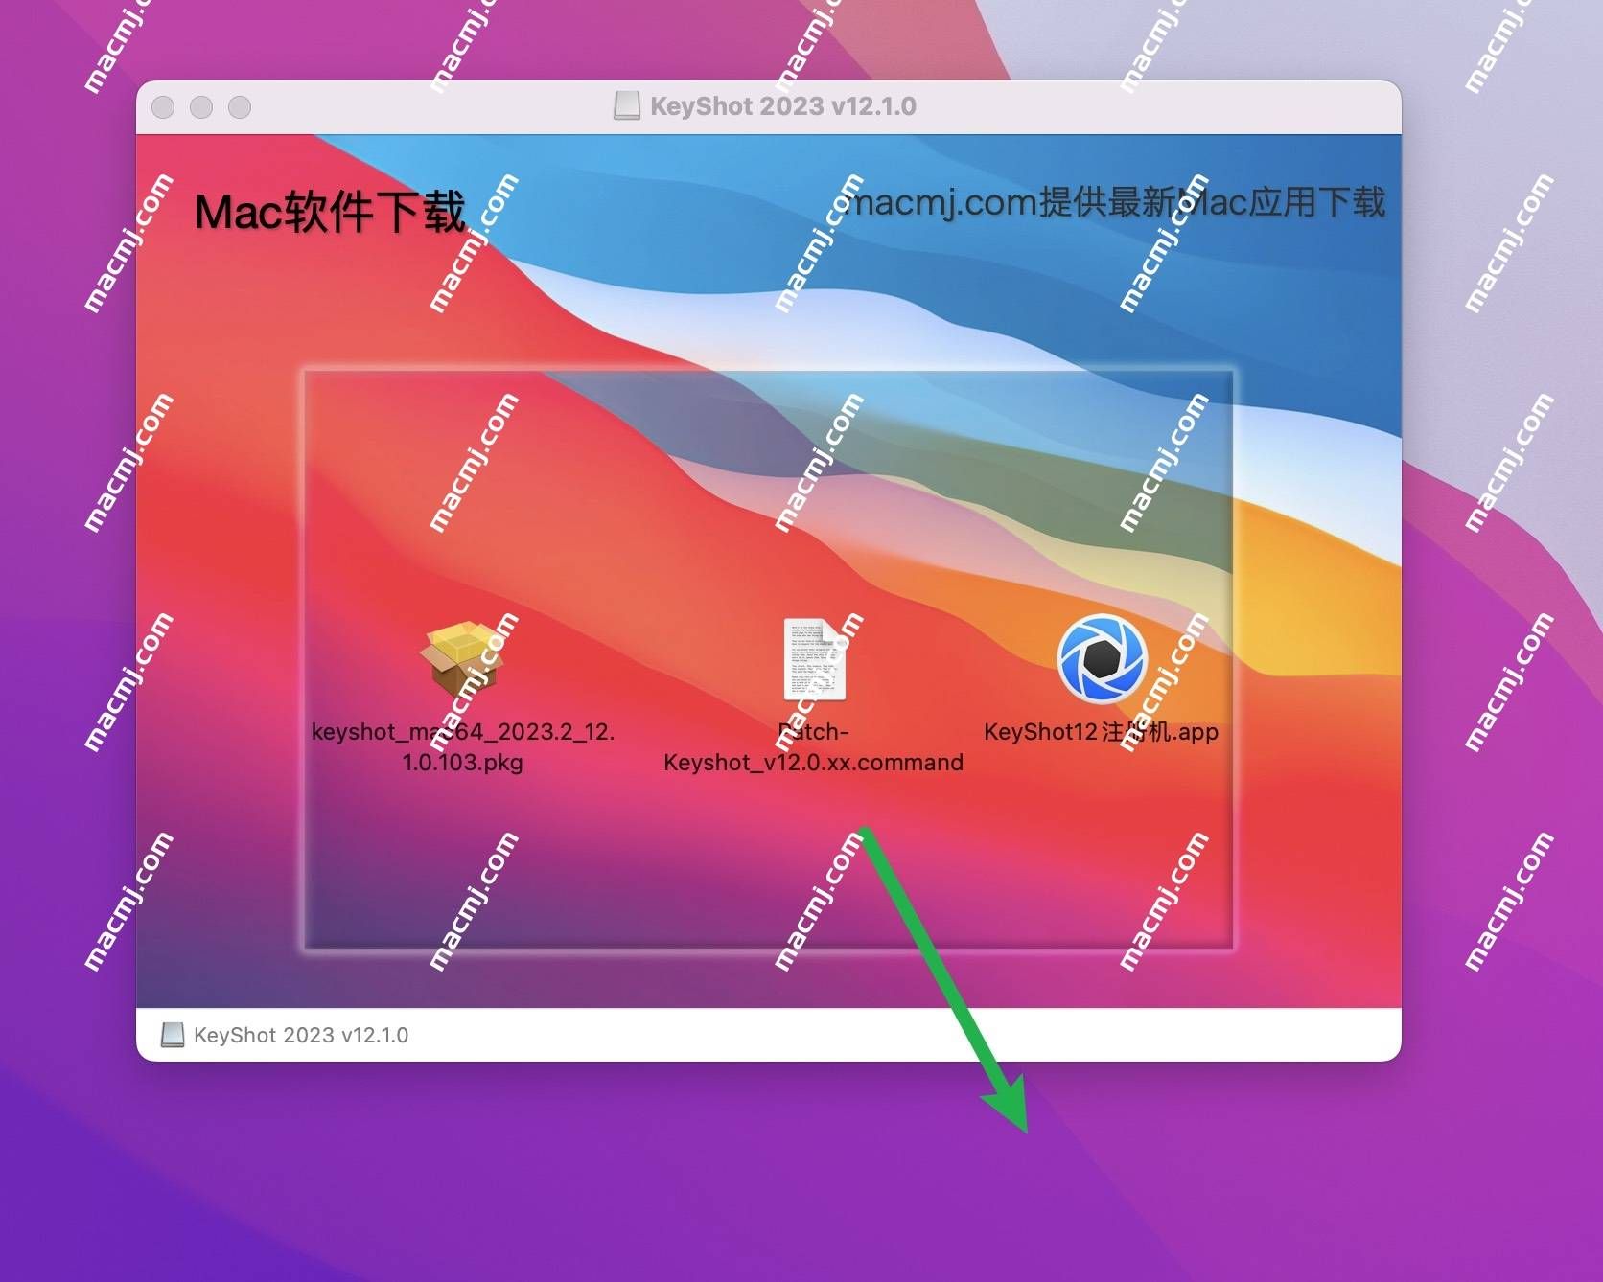Minimize the KeyShot 2023 window
The width and height of the screenshot is (1603, 1282).
pos(201,107)
